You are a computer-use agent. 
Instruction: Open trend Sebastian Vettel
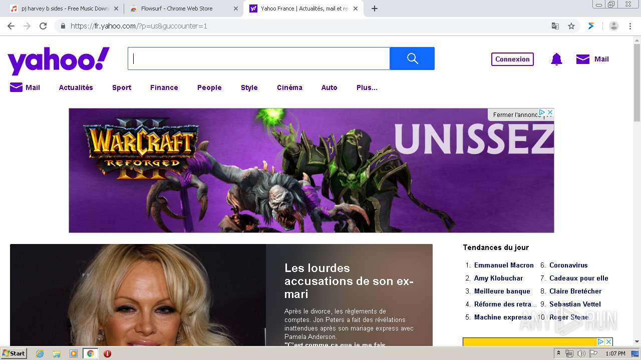(575, 304)
